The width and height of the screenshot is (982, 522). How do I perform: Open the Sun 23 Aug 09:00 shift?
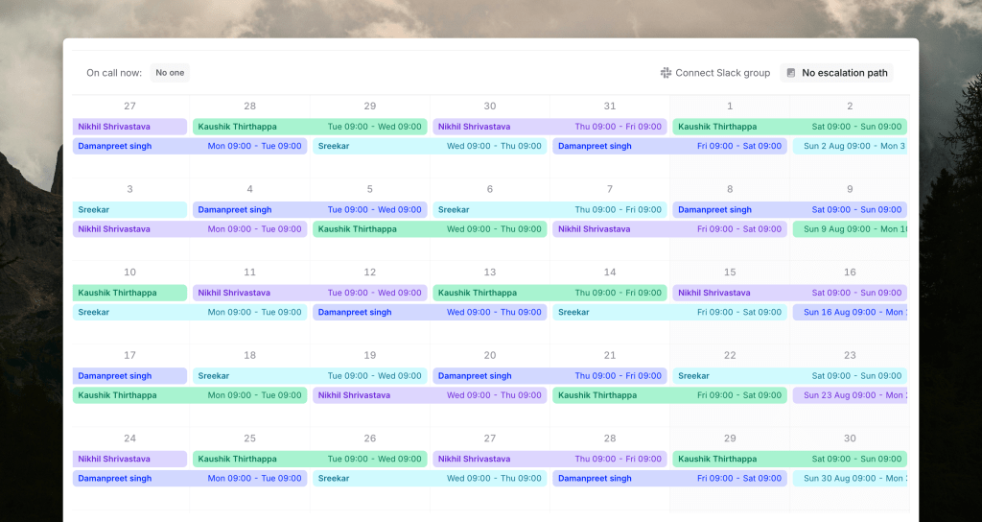[850, 395]
